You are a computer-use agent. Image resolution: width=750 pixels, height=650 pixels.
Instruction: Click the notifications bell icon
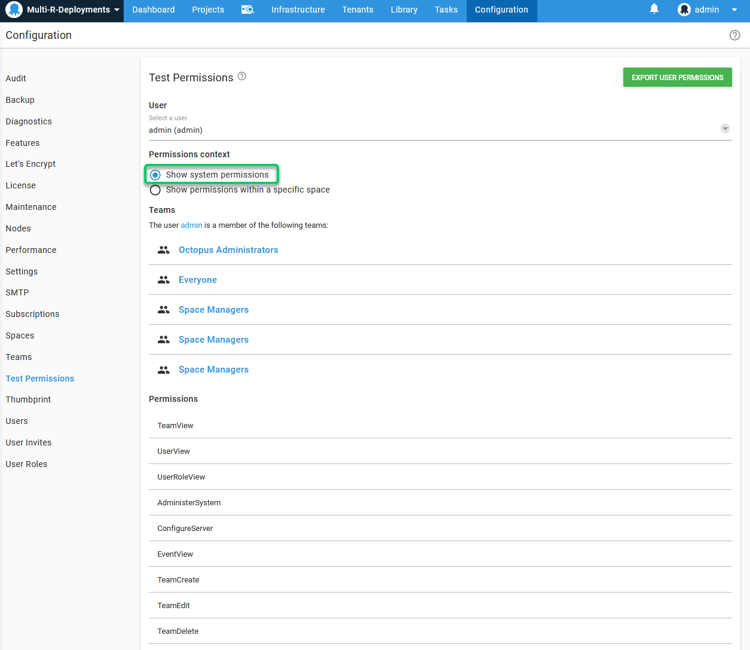(654, 9)
